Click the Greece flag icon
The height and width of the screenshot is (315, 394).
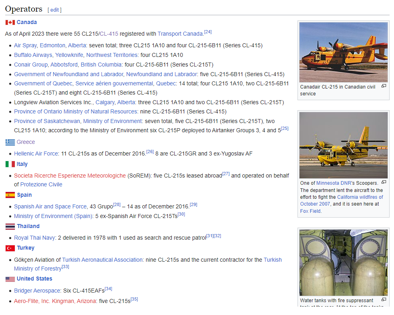point(10,142)
